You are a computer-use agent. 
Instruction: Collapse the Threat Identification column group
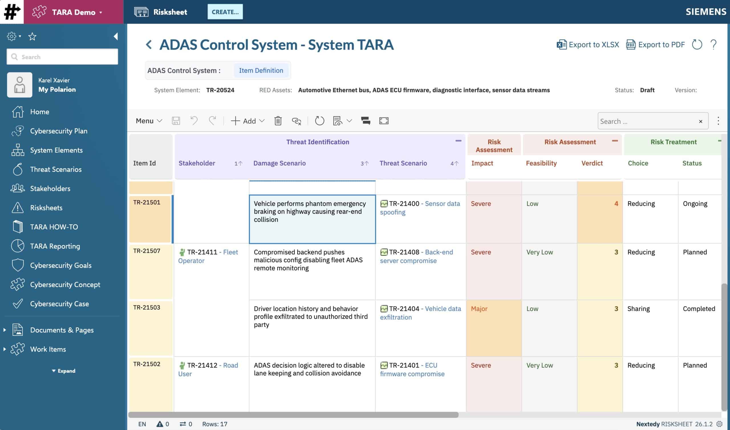(458, 141)
